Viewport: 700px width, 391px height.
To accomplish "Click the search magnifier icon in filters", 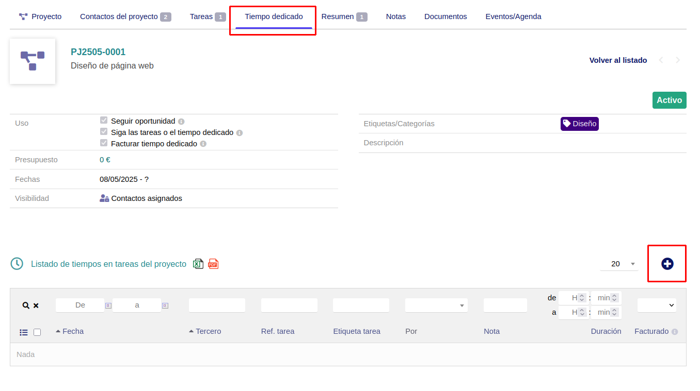I will 26,305.
